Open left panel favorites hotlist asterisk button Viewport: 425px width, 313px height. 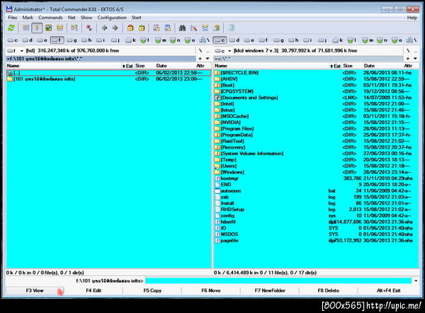(200, 59)
